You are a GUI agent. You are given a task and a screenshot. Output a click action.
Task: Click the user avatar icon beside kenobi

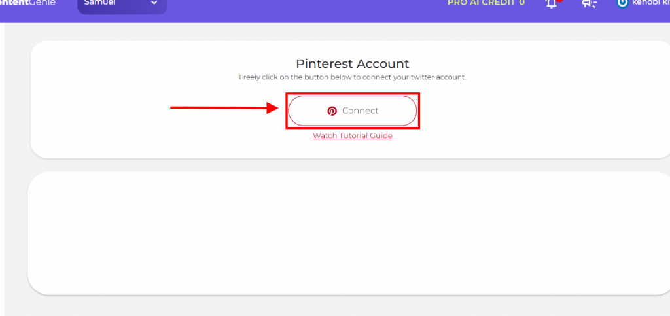pos(623,3)
